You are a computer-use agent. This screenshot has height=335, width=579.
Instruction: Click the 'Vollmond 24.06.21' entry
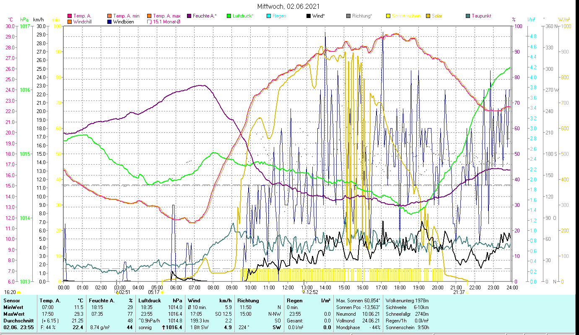tap(357, 321)
